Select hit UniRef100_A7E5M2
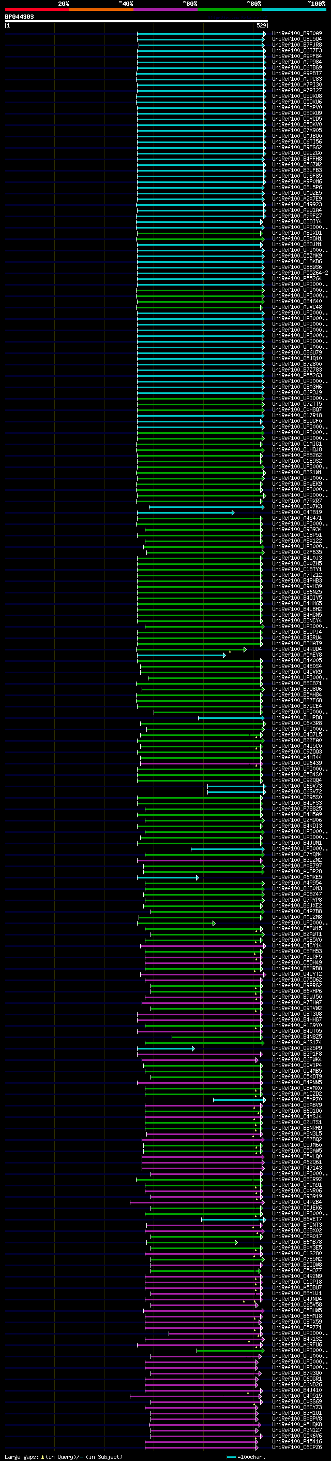Viewport: 331px width, 1461px height. [x=297, y=1259]
